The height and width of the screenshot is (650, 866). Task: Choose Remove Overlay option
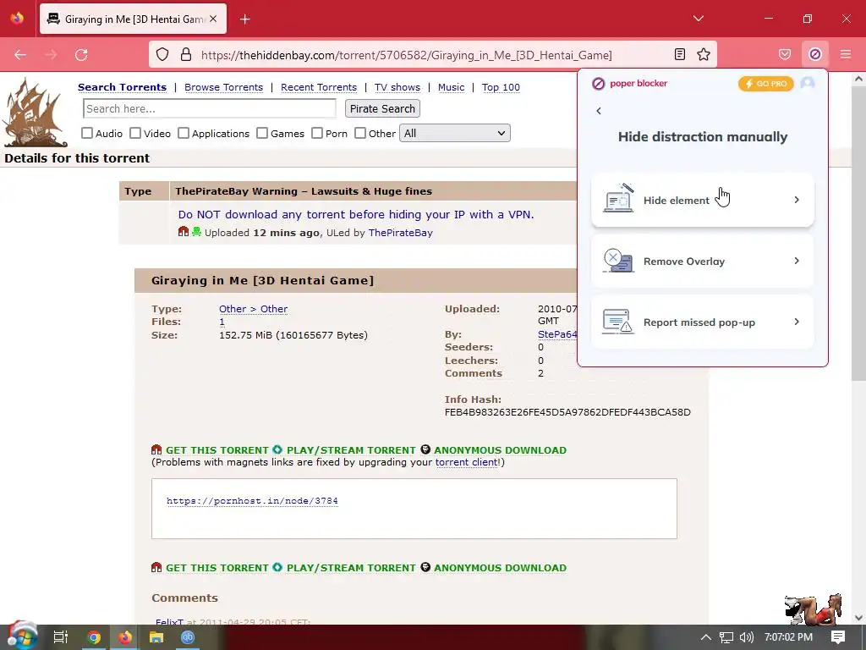click(703, 261)
